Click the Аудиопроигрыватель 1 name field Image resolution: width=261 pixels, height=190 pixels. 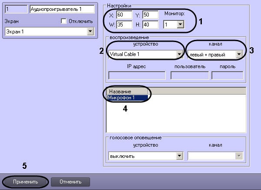click(62, 9)
